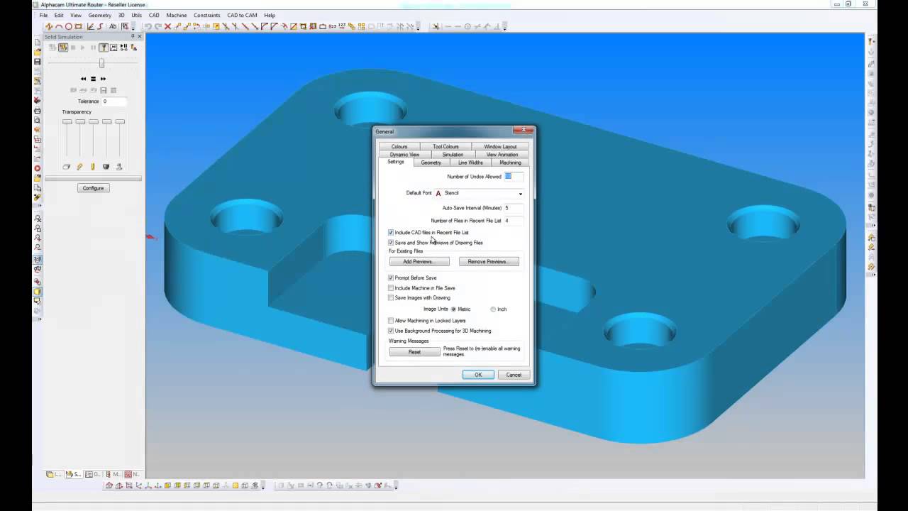Click the red X delete icon
The height and width of the screenshot is (511, 908).
coord(167,26)
